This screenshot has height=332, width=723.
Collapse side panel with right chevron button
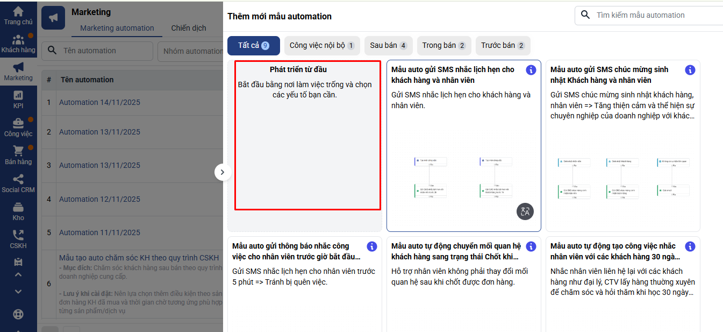pyautogui.click(x=223, y=172)
